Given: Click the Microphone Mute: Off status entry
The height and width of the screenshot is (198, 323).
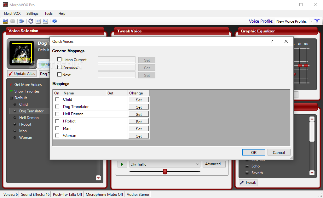Looking at the screenshot, I should (104, 195).
